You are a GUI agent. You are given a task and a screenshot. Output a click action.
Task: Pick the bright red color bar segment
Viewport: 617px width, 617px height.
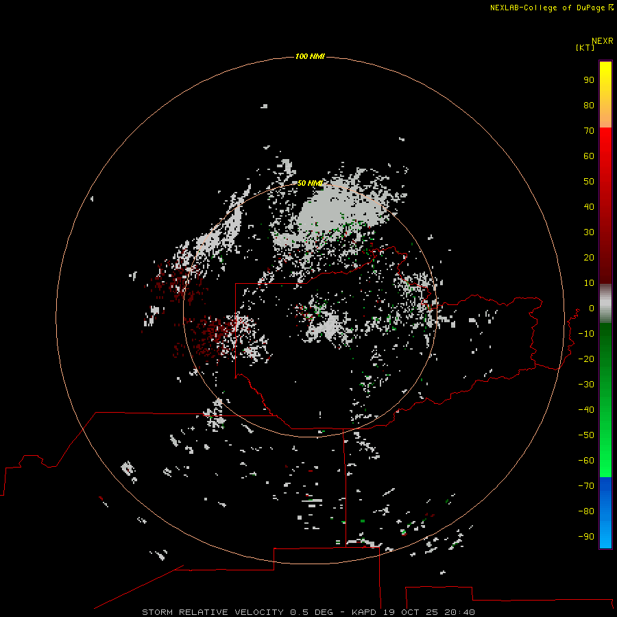point(605,206)
